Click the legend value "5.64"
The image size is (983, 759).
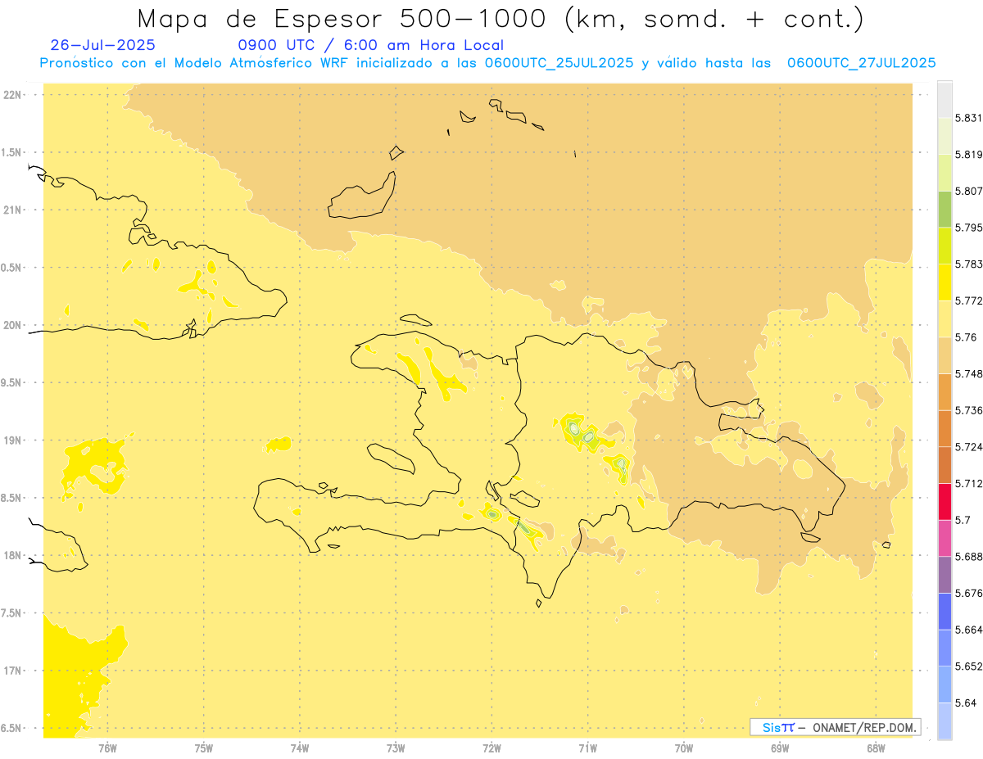tap(965, 703)
